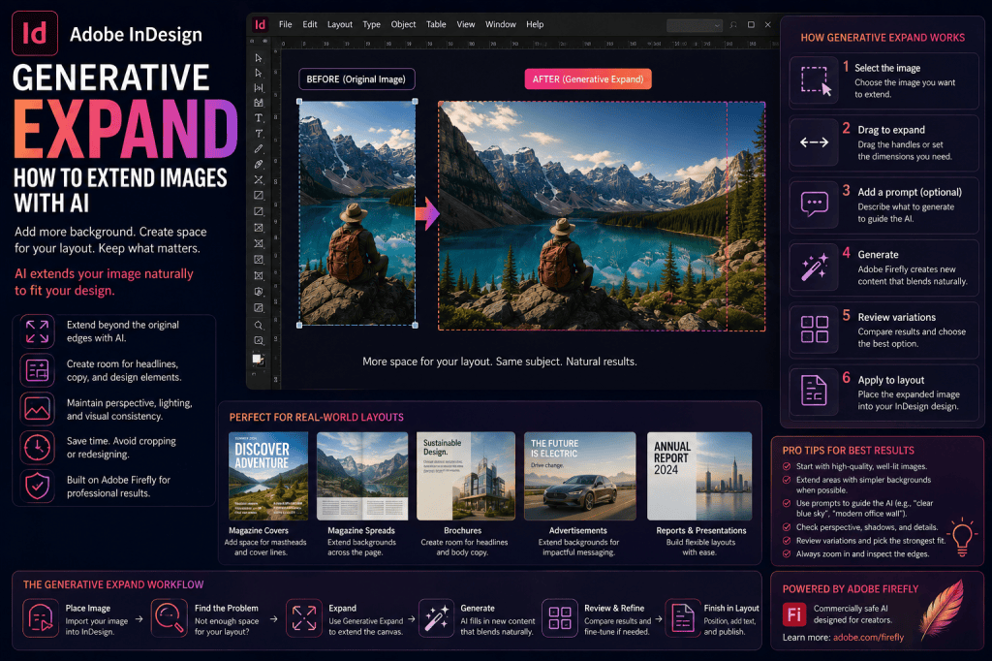Click the 'Maintain perspective' image icon
Viewport: 992px width, 661px height.
pos(38,409)
